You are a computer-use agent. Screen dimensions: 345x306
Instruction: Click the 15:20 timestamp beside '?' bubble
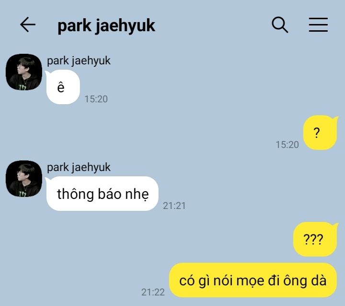(x=287, y=145)
